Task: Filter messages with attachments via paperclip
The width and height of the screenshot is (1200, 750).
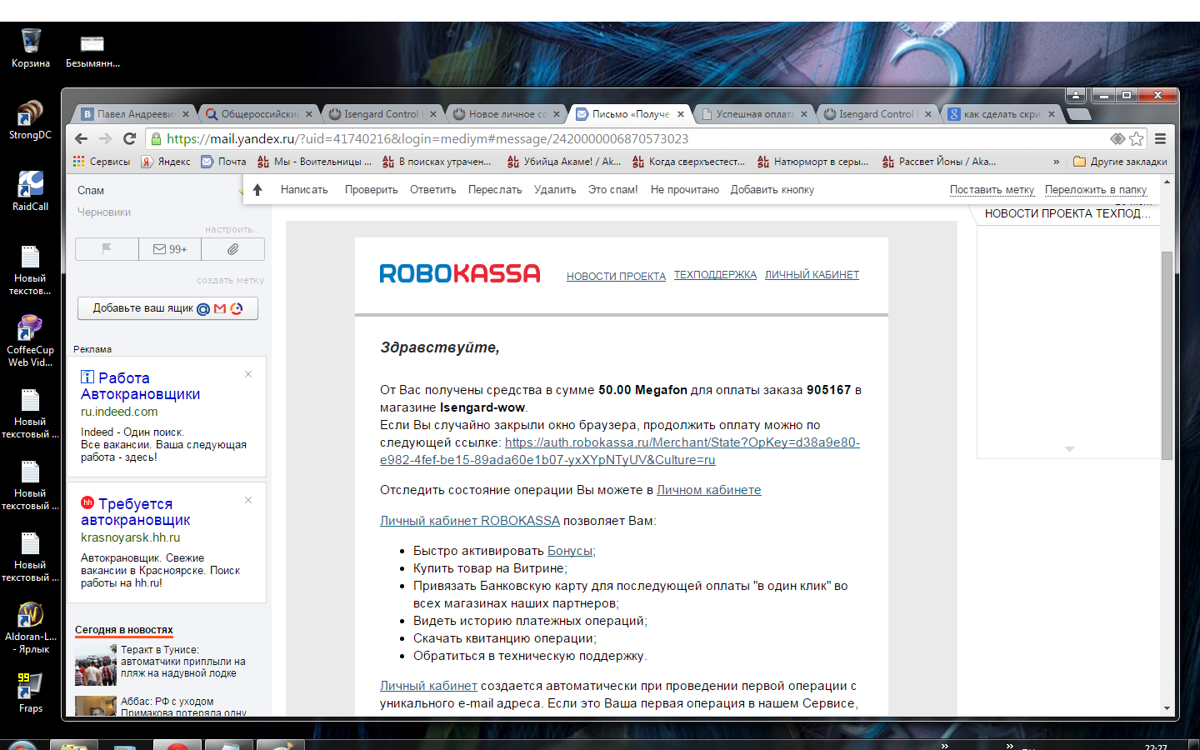Action: pos(232,249)
